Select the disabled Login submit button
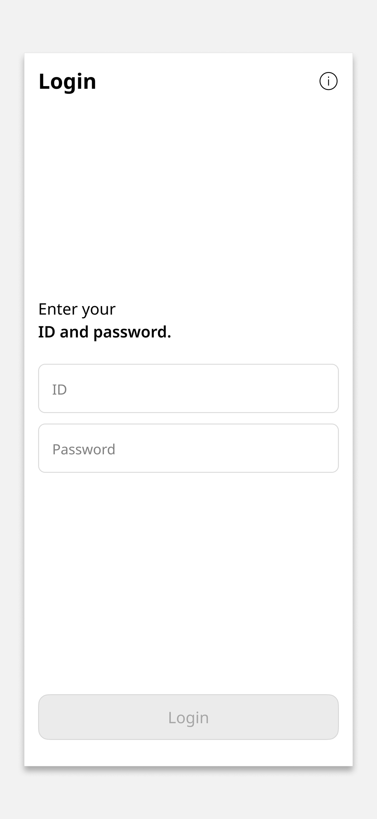The image size is (377, 819). [x=188, y=717]
